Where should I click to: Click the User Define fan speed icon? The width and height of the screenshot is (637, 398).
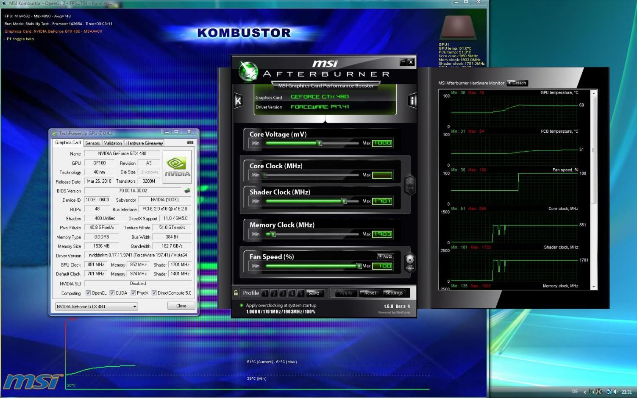click(410, 262)
